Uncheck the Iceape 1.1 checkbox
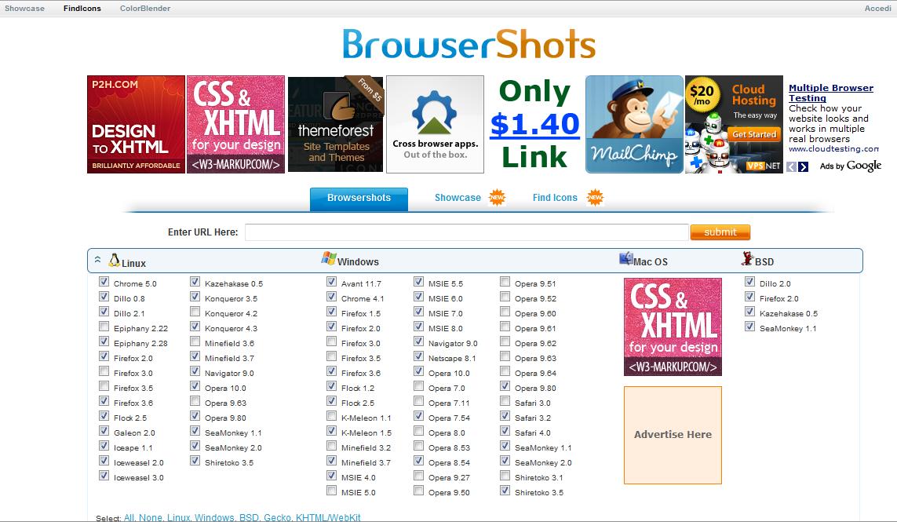This screenshot has height=522, width=897. coord(104,446)
